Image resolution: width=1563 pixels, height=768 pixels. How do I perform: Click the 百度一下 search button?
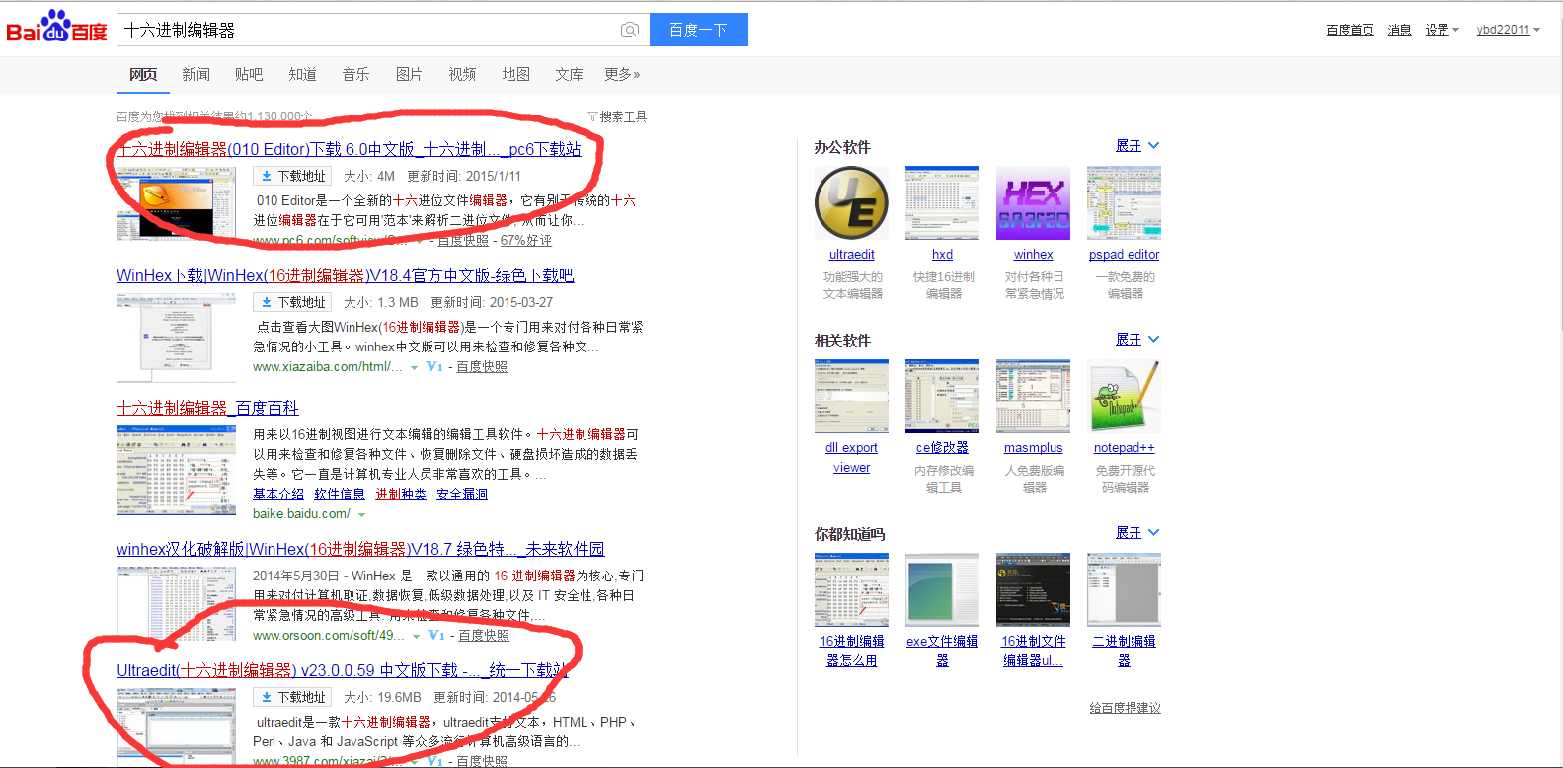[x=698, y=30]
